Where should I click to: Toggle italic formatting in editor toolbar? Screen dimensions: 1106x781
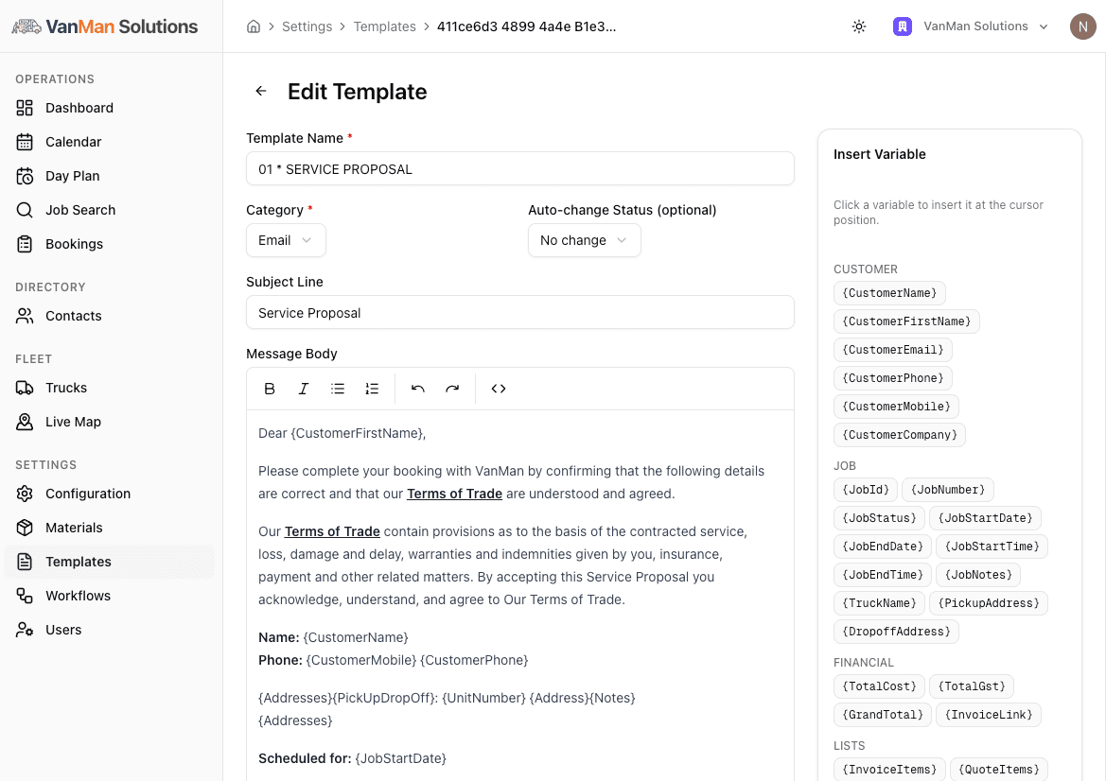[304, 389]
